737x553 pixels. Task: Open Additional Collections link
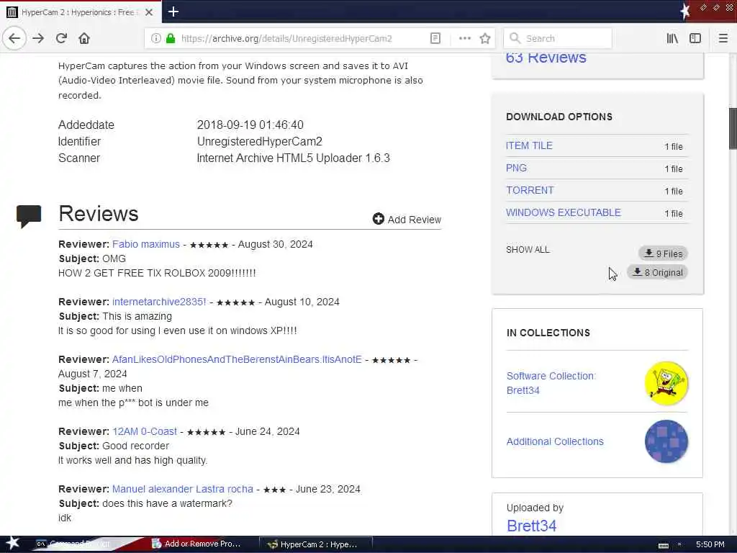555,441
